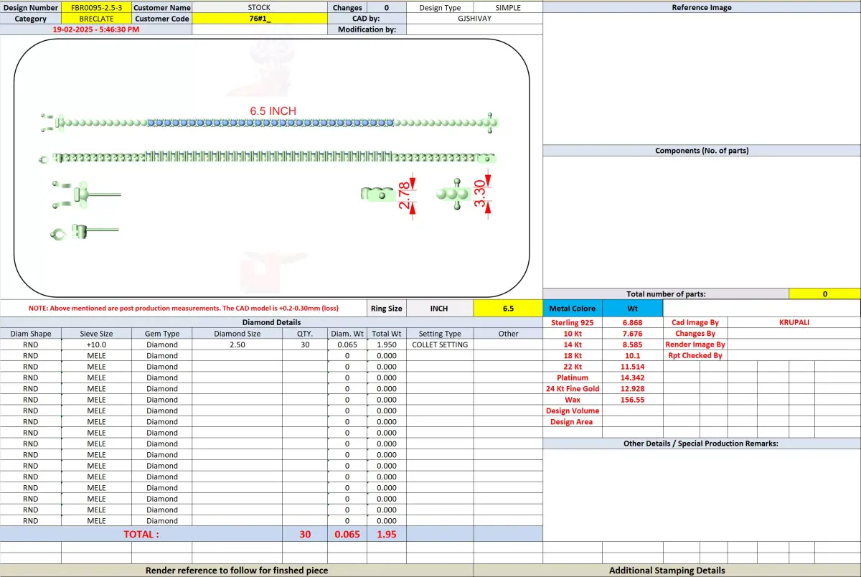Image resolution: width=861 pixels, height=577 pixels.
Task: Click the COLLET SETTING cell
Action: coord(440,344)
